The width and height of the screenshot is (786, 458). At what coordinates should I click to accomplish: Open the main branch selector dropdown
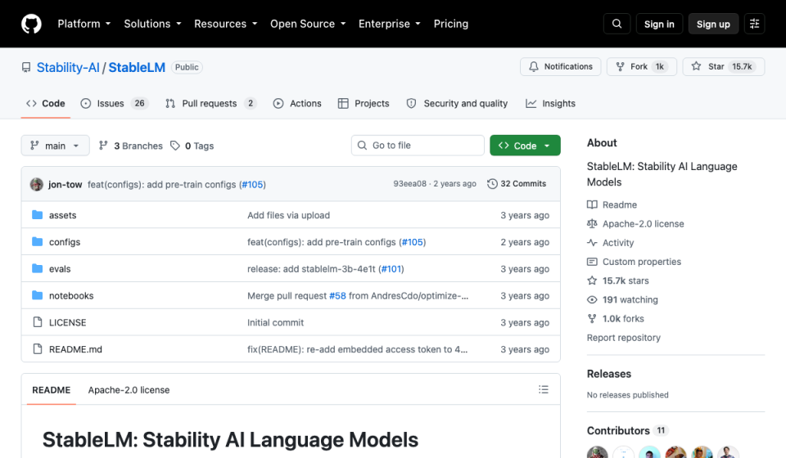click(55, 146)
